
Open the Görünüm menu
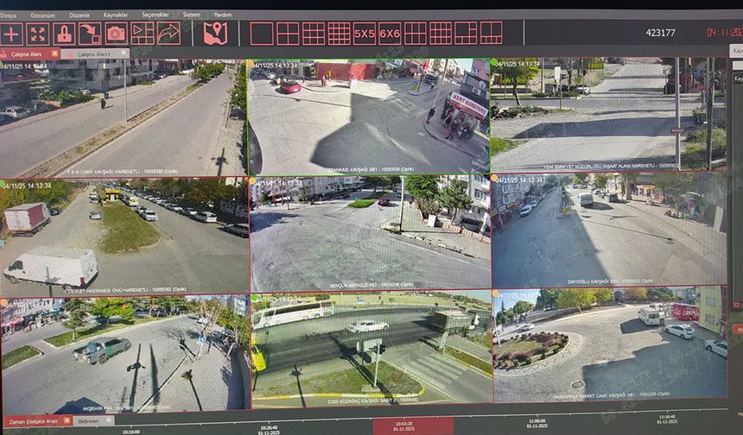pos(42,16)
